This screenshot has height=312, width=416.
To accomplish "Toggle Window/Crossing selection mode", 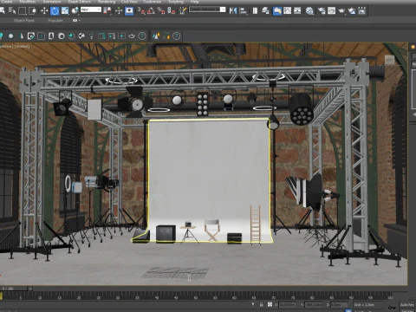I will pyautogui.click(x=32, y=11).
